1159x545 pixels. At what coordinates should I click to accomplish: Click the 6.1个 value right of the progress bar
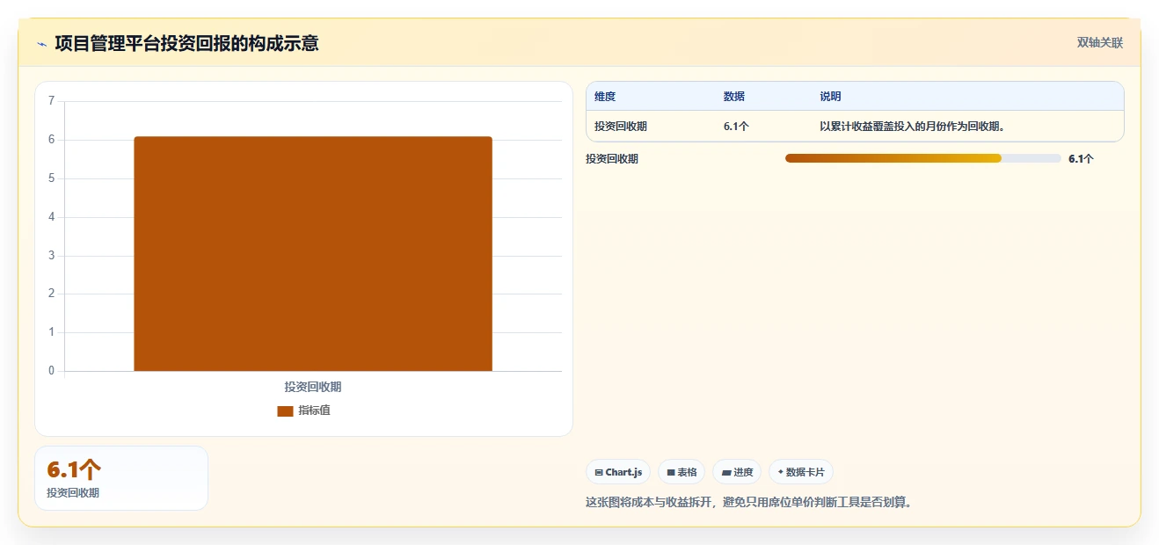point(1081,159)
